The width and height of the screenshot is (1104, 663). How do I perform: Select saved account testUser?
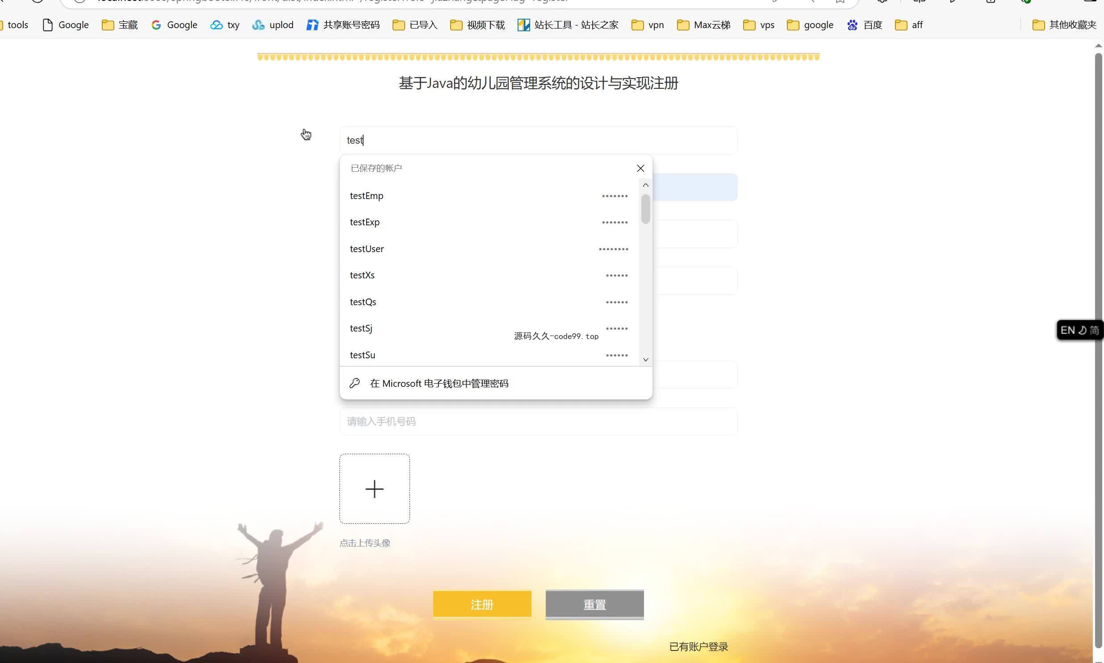click(x=489, y=249)
